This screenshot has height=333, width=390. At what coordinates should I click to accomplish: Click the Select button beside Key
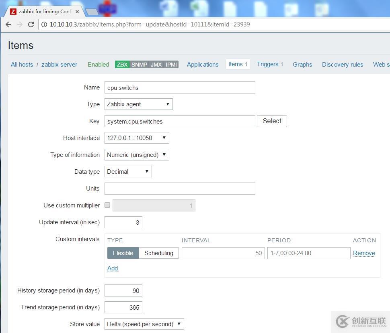pos(272,121)
